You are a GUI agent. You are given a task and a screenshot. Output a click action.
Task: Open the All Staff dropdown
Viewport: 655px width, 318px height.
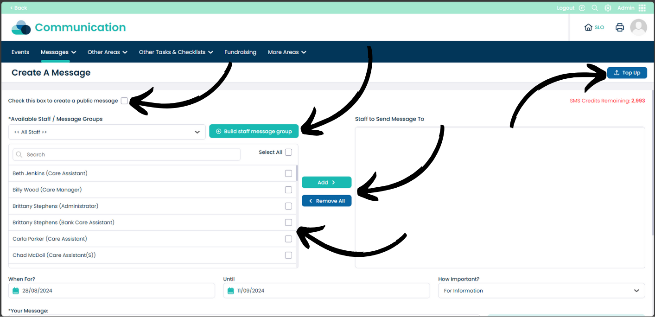[107, 132]
